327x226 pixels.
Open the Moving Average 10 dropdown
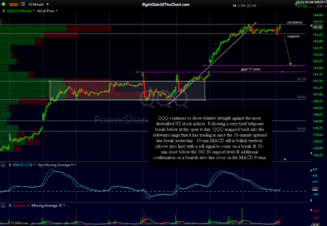coord(49,206)
